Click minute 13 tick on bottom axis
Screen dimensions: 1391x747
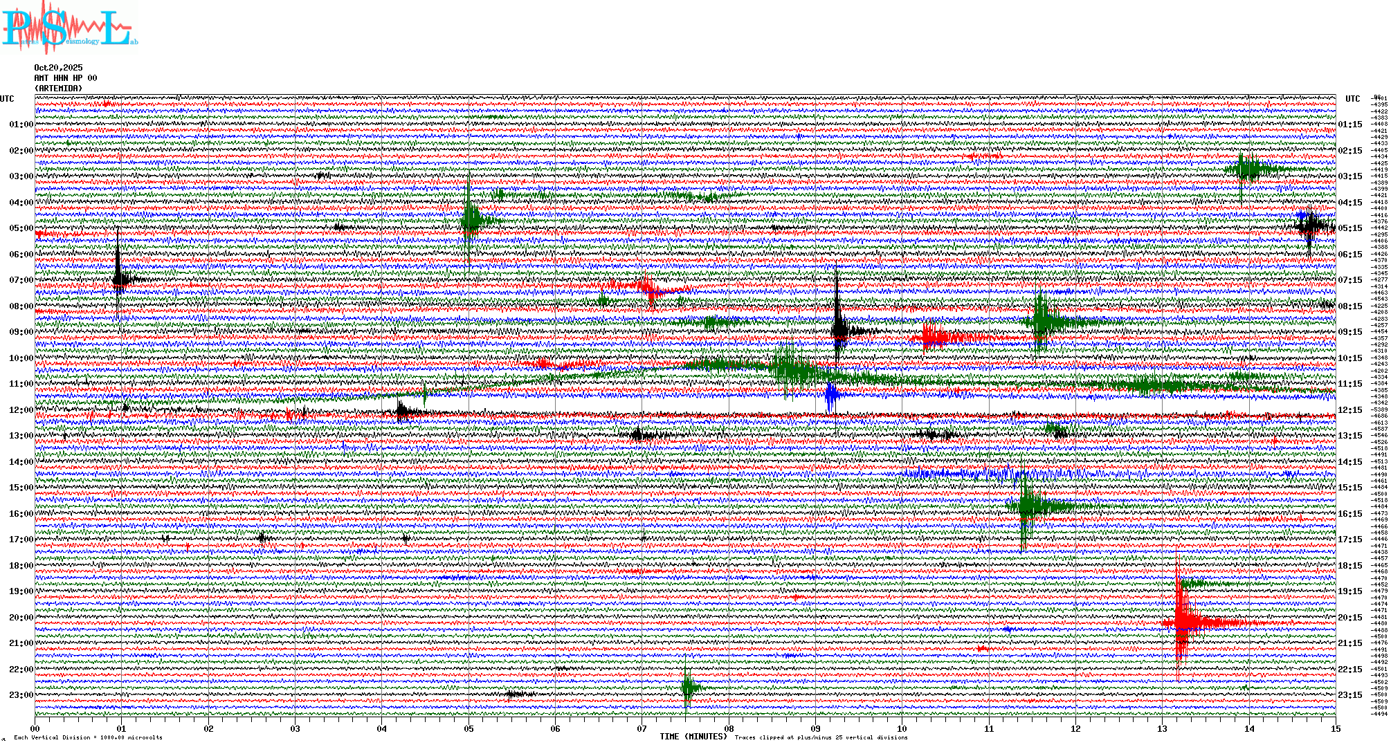click(1163, 728)
